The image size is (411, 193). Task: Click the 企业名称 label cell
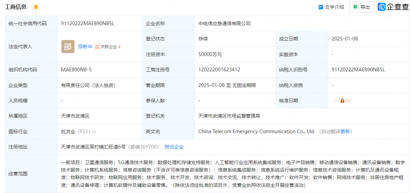pyautogui.click(x=168, y=23)
